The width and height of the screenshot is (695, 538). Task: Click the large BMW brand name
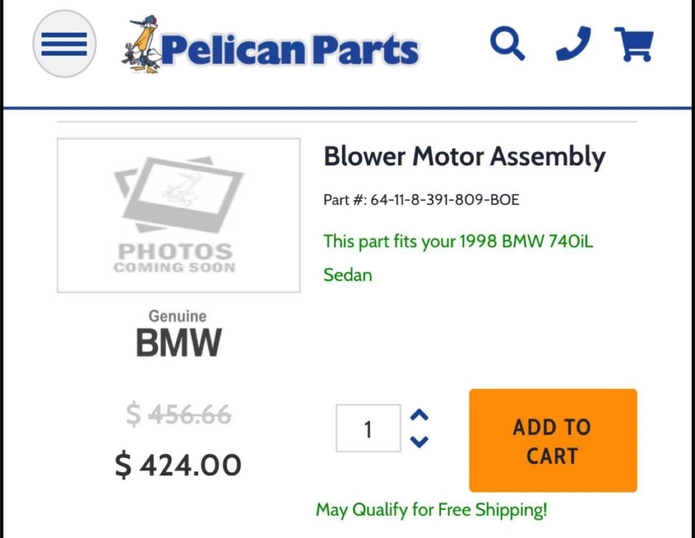179,343
